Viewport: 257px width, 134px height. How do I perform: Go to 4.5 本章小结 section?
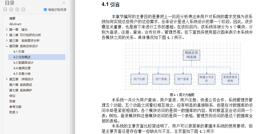(22, 74)
